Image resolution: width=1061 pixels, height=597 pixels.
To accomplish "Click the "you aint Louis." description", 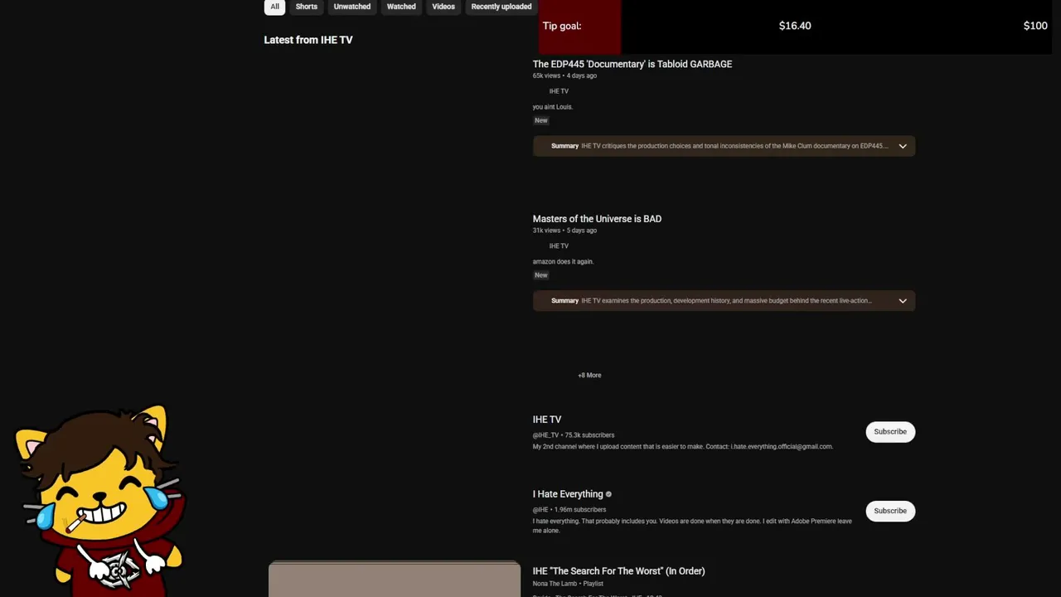I will tap(553, 107).
